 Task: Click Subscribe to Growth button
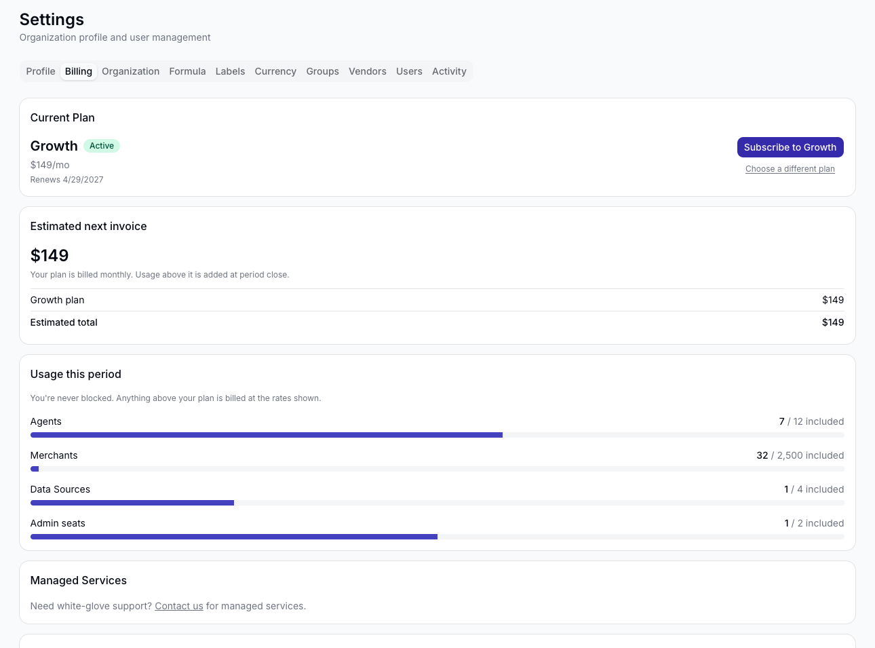pos(790,147)
